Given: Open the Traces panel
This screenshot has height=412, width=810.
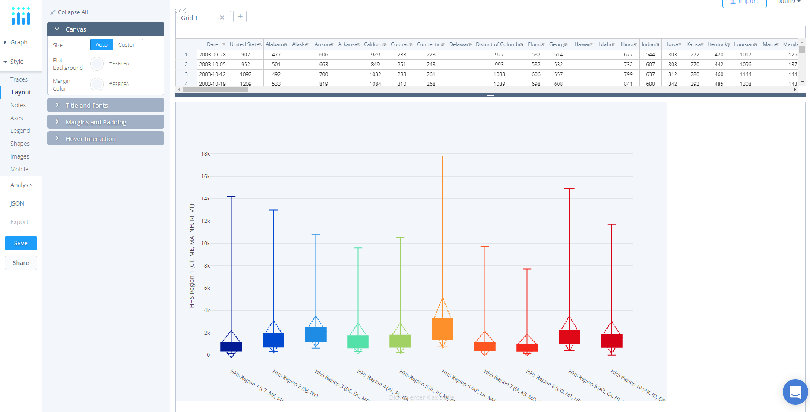Looking at the screenshot, I should point(19,79).
